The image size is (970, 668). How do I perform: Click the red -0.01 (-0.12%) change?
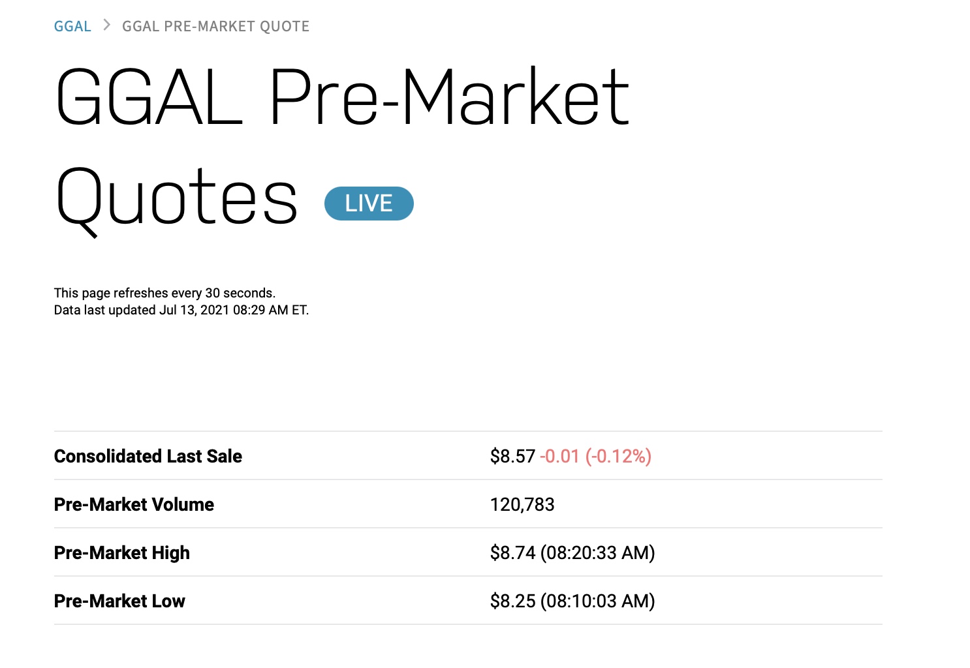click(596, 456)
